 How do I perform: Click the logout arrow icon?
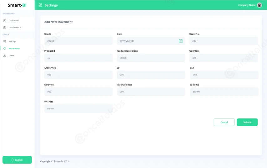pyautogui.click(x=13, y=160)
